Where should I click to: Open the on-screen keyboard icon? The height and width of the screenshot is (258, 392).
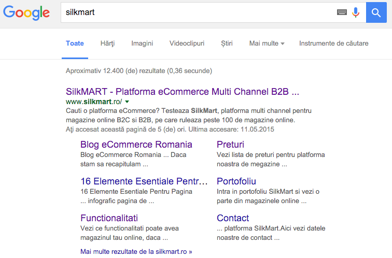click(342, 12)
